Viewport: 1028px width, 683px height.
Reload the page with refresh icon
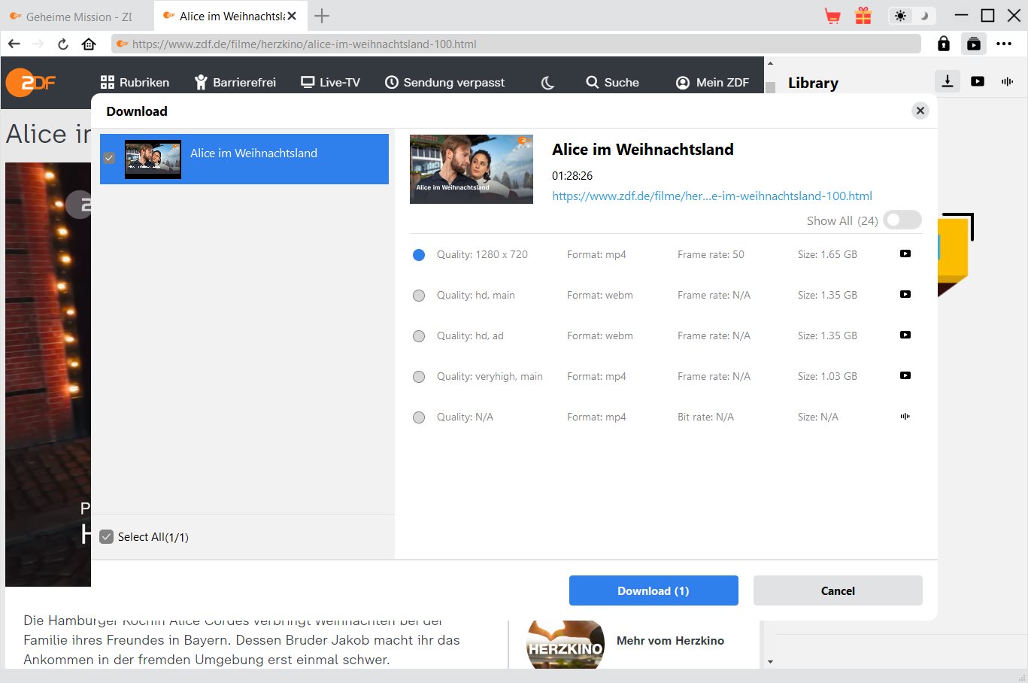(63, 44)
